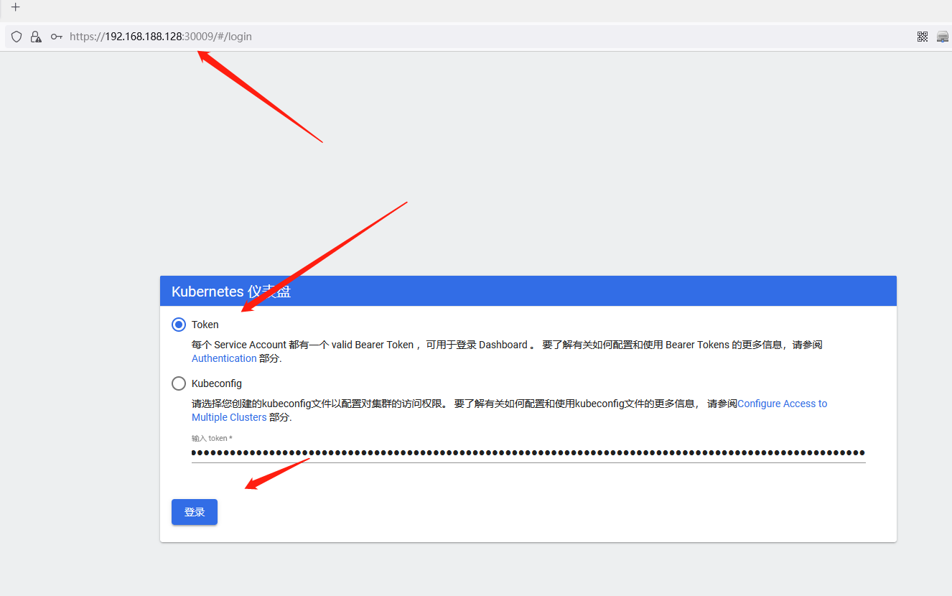This screenshot has height=596, width=952.
Task: Click the rightmost icon in the address bar
Action: click(x=943, y=37)
